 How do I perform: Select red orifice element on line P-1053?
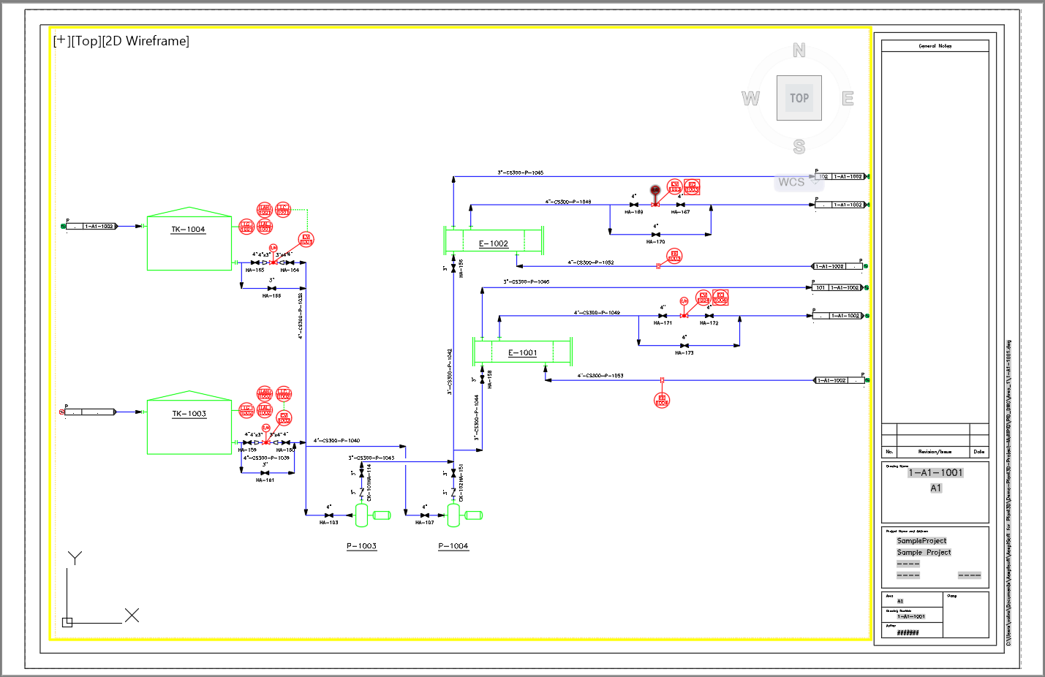click(x=662, y=380)
